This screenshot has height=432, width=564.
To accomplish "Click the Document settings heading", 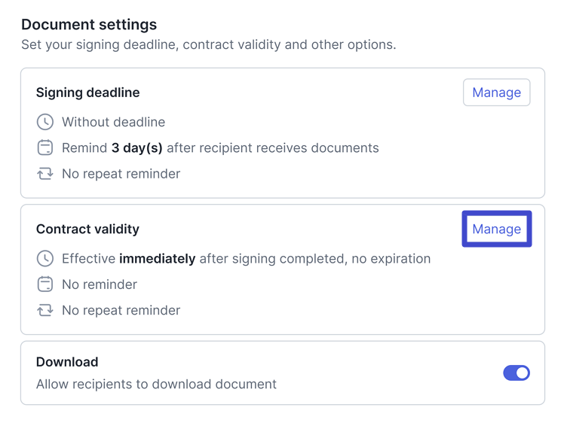I will 89,25.
